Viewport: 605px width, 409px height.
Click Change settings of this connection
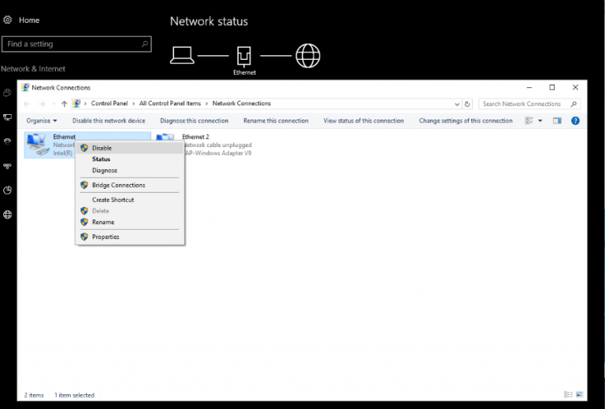(466, 121)
